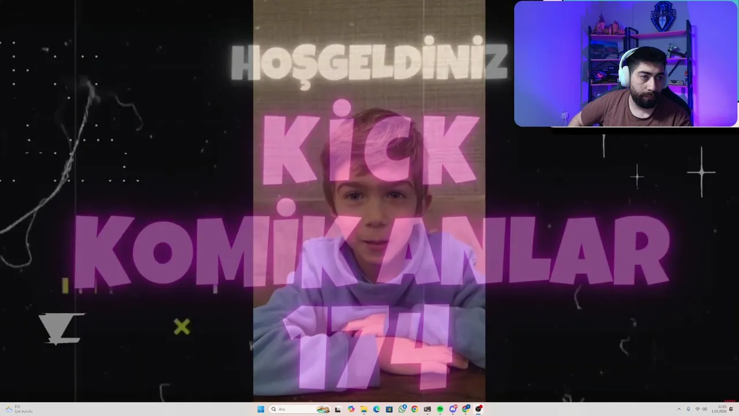Open the notification bell icon
Viewport: 739px width, 416px height.
731,409
